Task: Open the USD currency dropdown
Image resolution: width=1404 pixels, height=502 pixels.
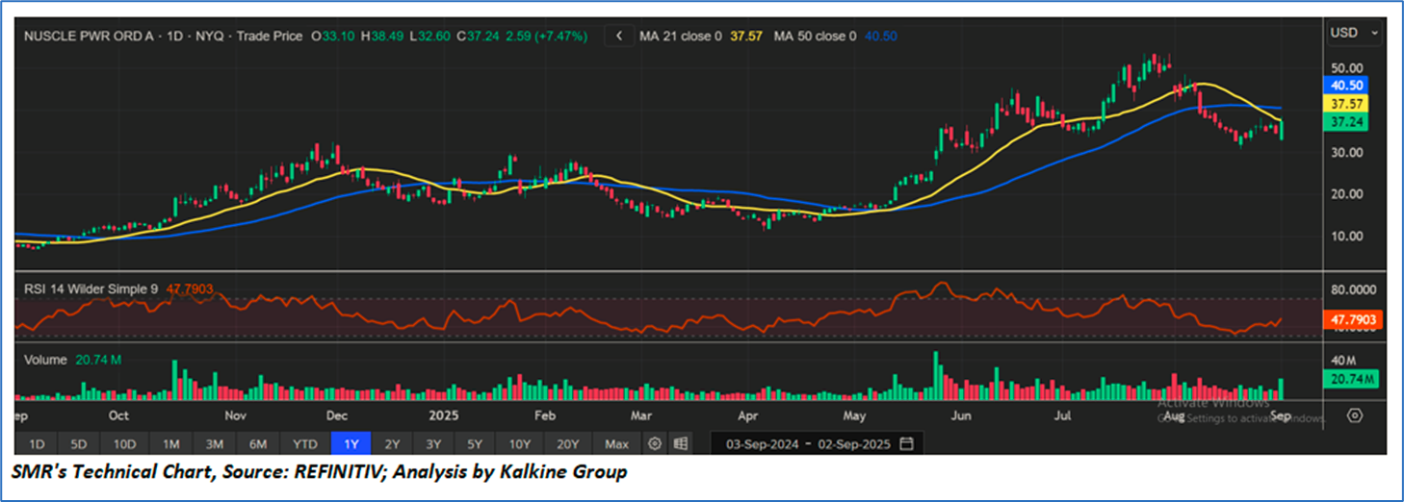Action: (1355, 32)
